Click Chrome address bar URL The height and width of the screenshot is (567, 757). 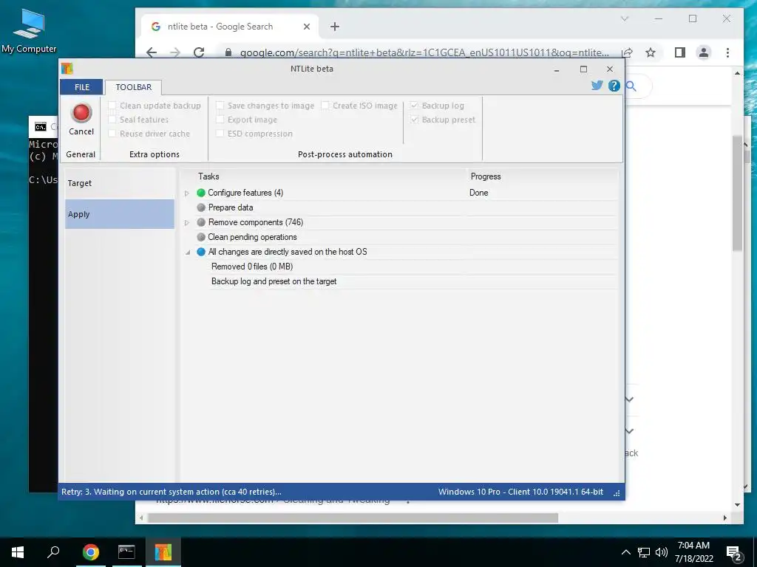pos(424,52)
